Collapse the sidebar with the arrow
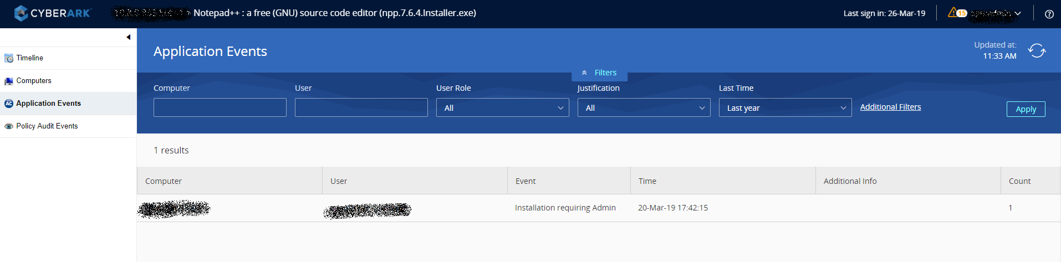The width and height of the screenshot is (1061, 262). tap(129, 37)
